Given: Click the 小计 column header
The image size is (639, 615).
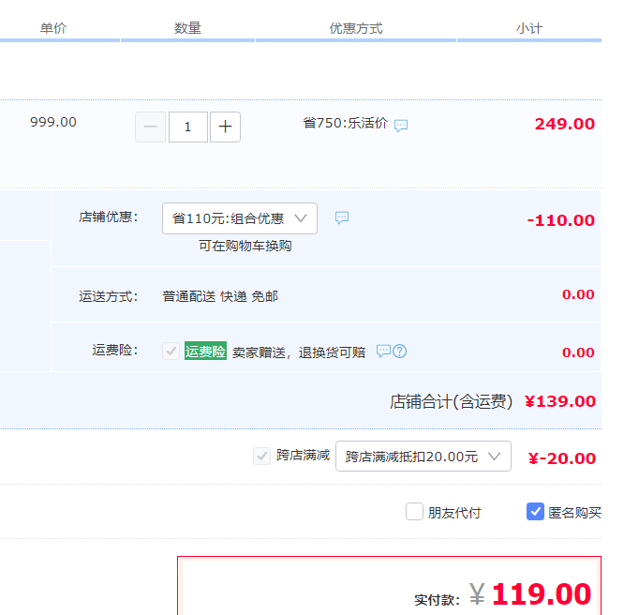Looking at the screenshot, I should click(x=529, y=28).
